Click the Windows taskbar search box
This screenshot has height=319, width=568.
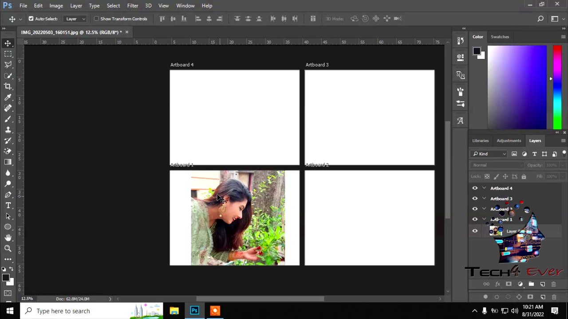coord(91,311)
